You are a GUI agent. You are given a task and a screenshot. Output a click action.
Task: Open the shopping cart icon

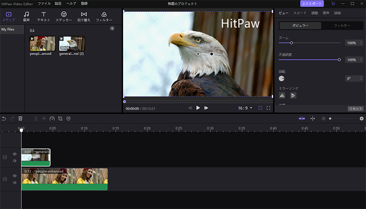pyautogui.click(x=333, y=4)
